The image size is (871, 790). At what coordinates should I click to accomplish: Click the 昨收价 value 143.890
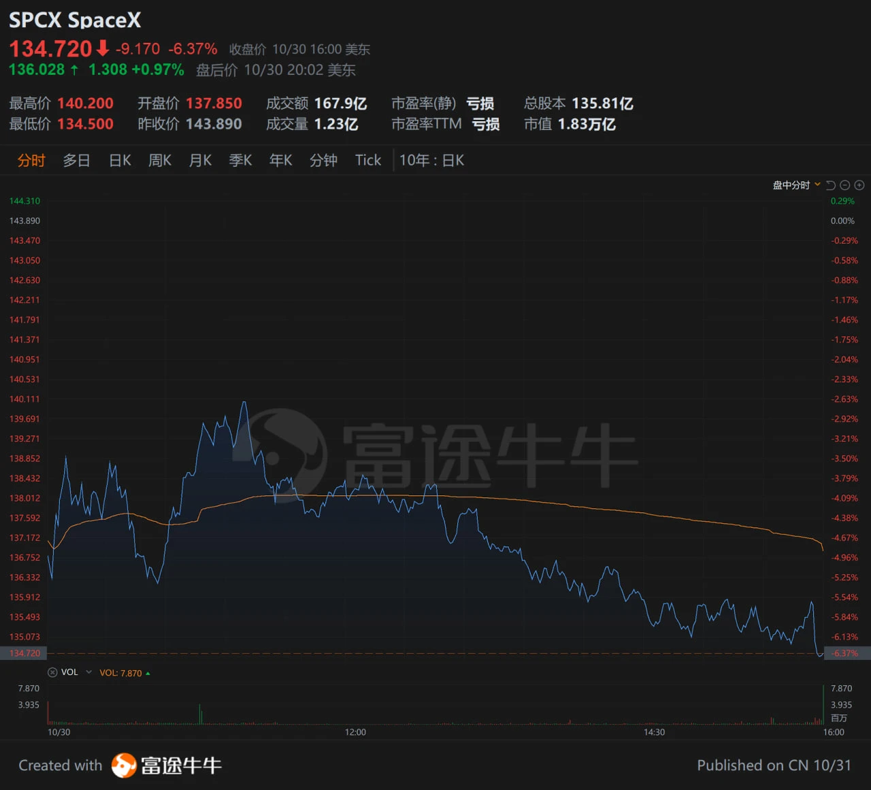point(214,124)
